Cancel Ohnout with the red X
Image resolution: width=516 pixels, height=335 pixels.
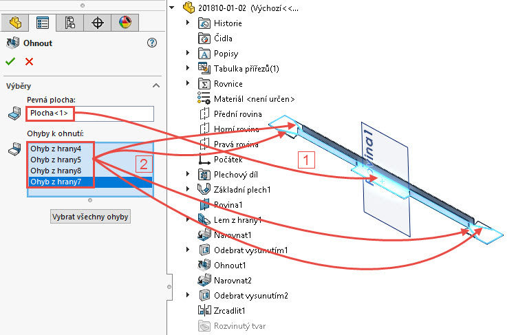pyautogui.click(x=30, y=61)
